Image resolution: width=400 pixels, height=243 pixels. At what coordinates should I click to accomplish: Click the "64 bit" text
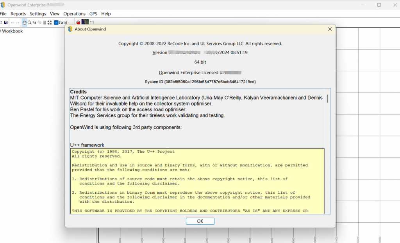click(x=200, y=62)
